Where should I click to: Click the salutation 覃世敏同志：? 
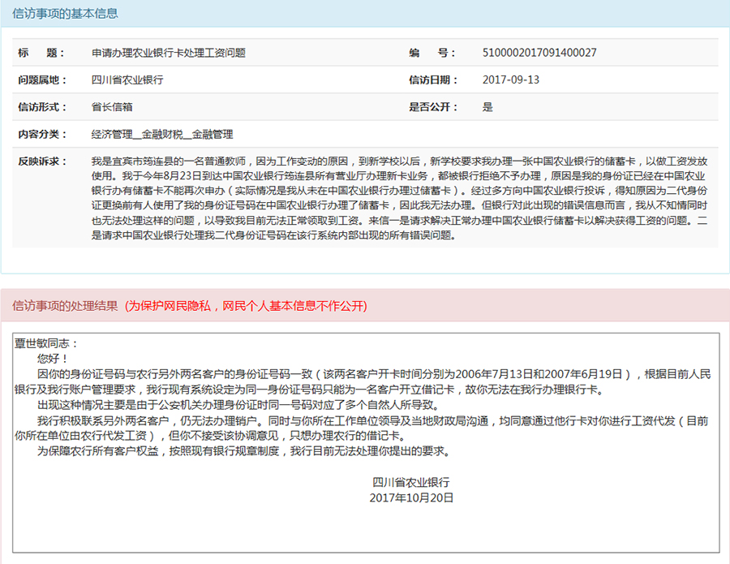pos(46,344)
